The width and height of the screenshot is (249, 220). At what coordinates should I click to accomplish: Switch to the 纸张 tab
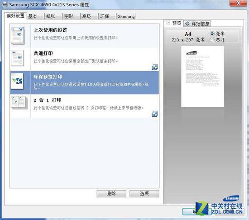[53, 16]
